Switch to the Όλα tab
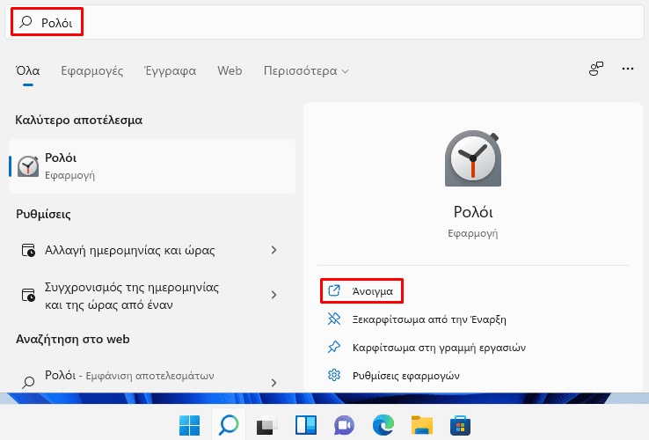 [x=28, y=71]
